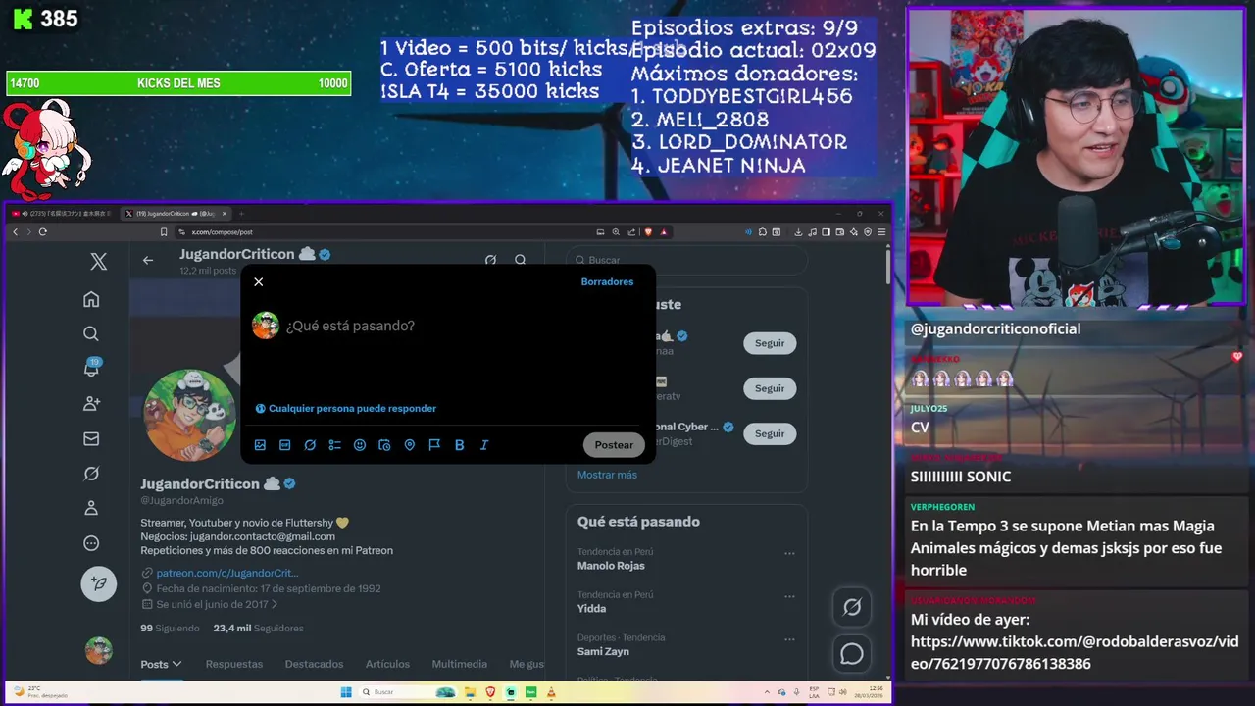Viewport: 1255px width, 706px height.
Task: Open Grok in X sidebar
Action: pyautogui.click(x=91, y=474)
